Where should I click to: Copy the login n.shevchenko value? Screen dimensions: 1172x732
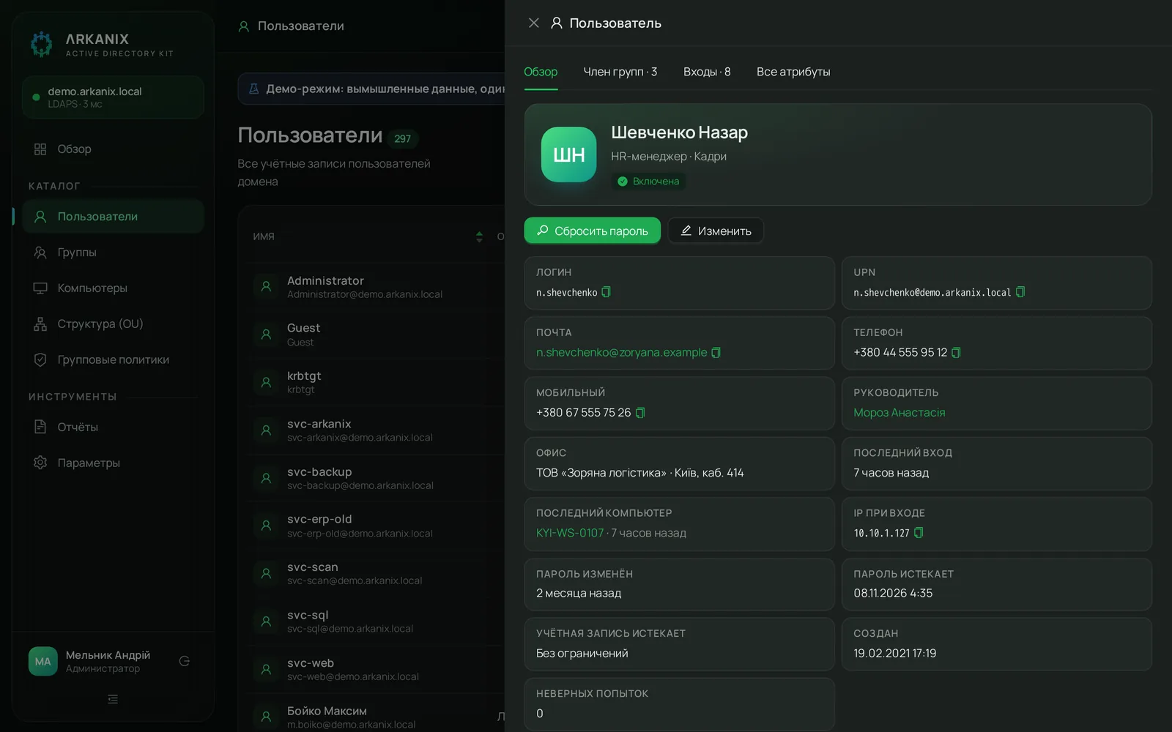pyautogui.click(x=606, y=292)
